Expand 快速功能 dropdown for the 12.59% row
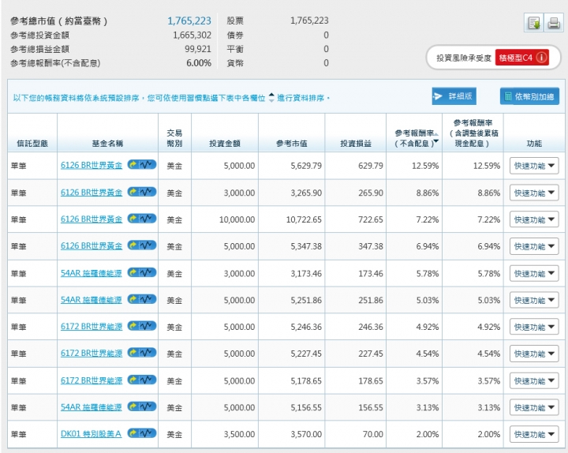The width and height of the screenshot is (568, 453). (x=533, y=166)
